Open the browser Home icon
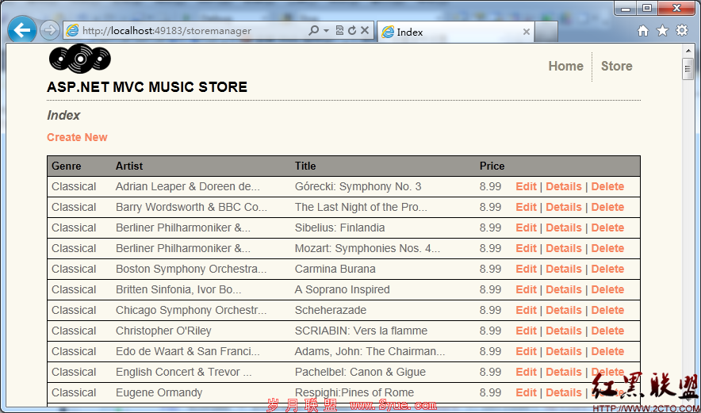The height and width of the screenshot is (413, 701). click(643, 30)
